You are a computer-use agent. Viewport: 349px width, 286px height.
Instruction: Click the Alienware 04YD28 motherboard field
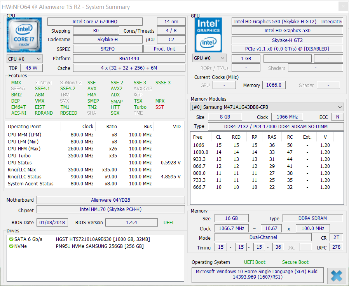click(x=110, y=200)
